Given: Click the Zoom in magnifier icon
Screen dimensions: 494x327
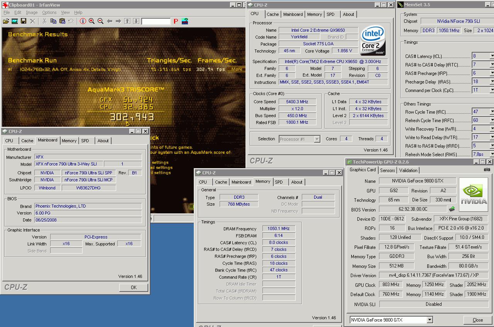Looking at the screenshot, I should click(91, 21).
